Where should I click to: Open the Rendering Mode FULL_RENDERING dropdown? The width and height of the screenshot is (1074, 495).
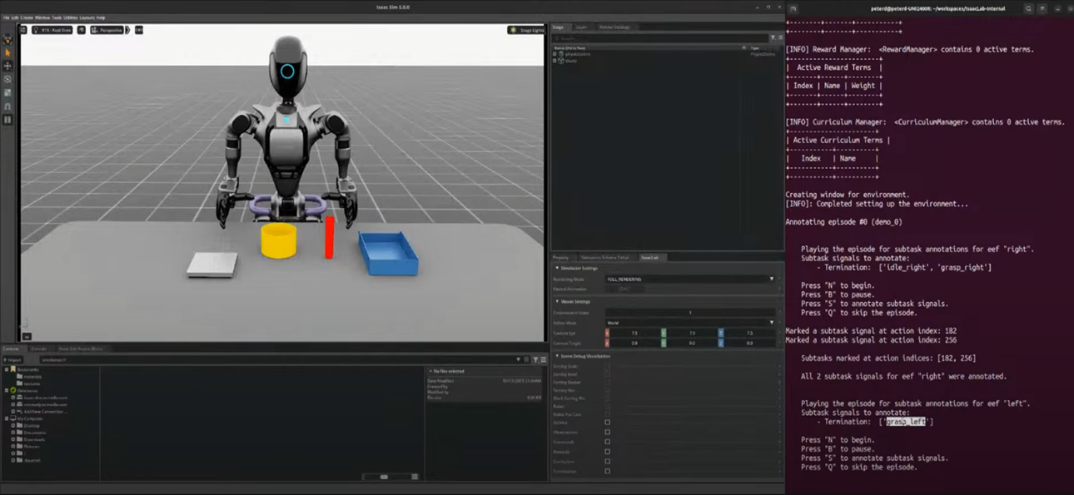690,279
